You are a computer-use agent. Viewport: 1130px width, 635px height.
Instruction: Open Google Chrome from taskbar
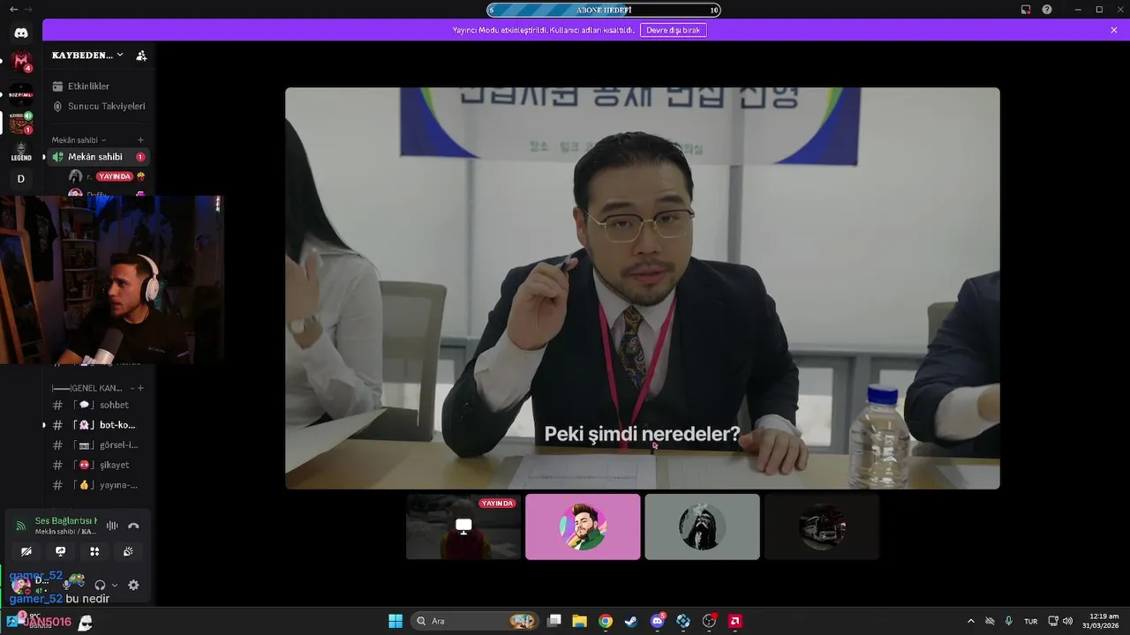(x=605, y=621)
